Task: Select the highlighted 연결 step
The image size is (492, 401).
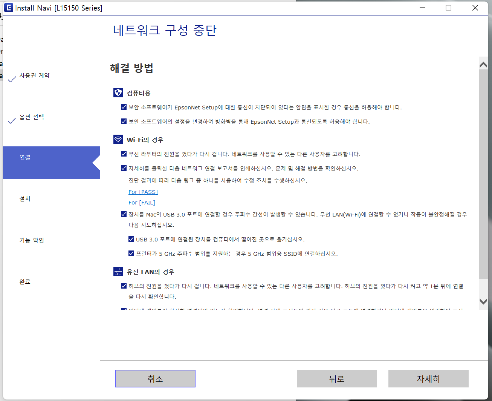Action: [x=52, y=163]
